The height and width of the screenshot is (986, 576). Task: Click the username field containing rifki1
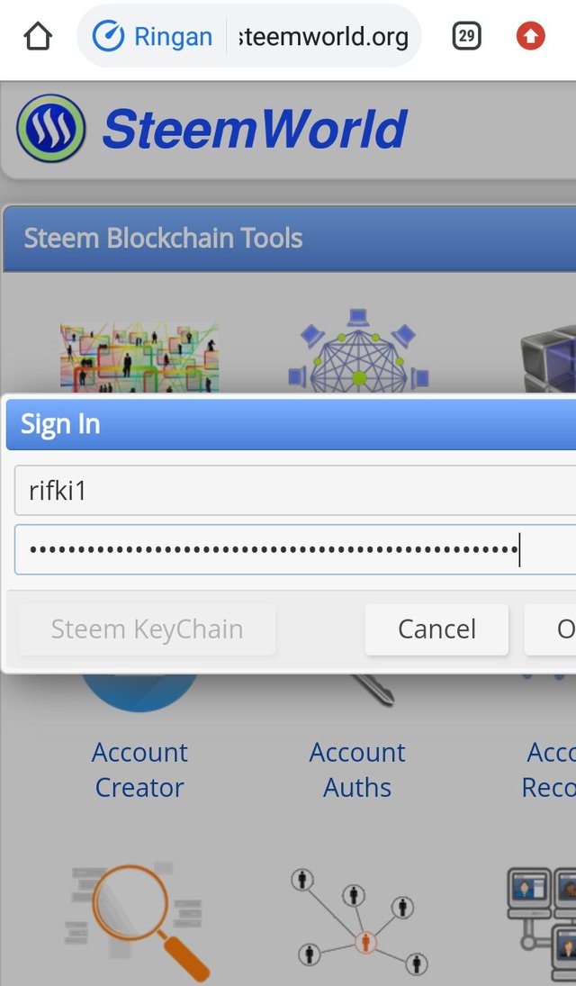[x=295, y=491]
